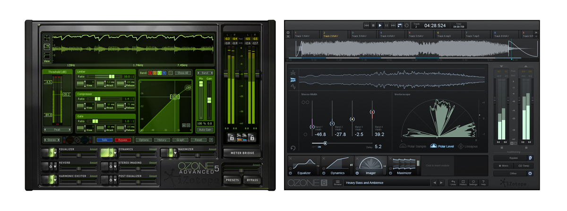Select the Track 3.WAV tab
The image size is (567, 211).
click(363, 34)
